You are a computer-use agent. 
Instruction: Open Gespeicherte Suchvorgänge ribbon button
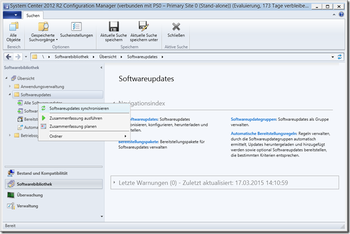pos(43,32)
